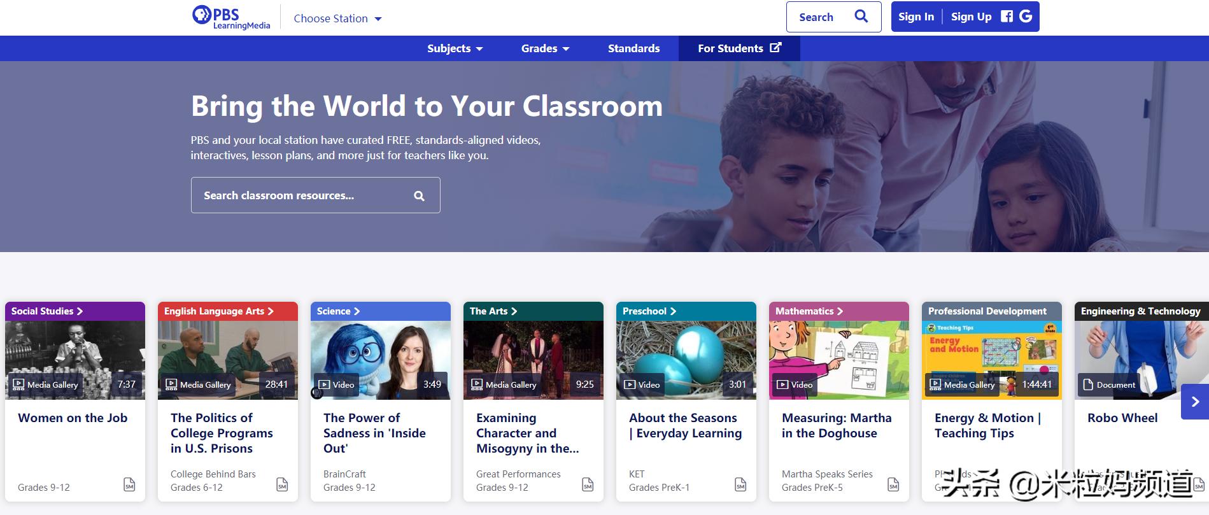
Task: Click the Sign Up button
Action: (x=971, y=17)
